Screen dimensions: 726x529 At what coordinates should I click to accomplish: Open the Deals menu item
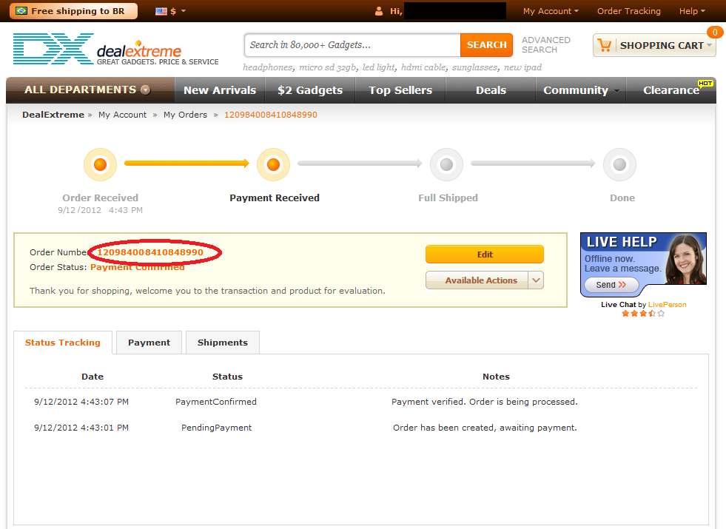click(491, 90)
